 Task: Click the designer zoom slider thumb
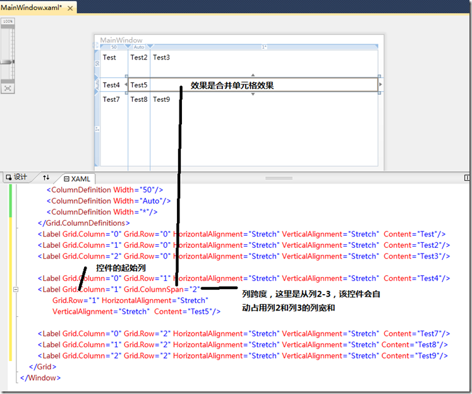tap(8, 62)
